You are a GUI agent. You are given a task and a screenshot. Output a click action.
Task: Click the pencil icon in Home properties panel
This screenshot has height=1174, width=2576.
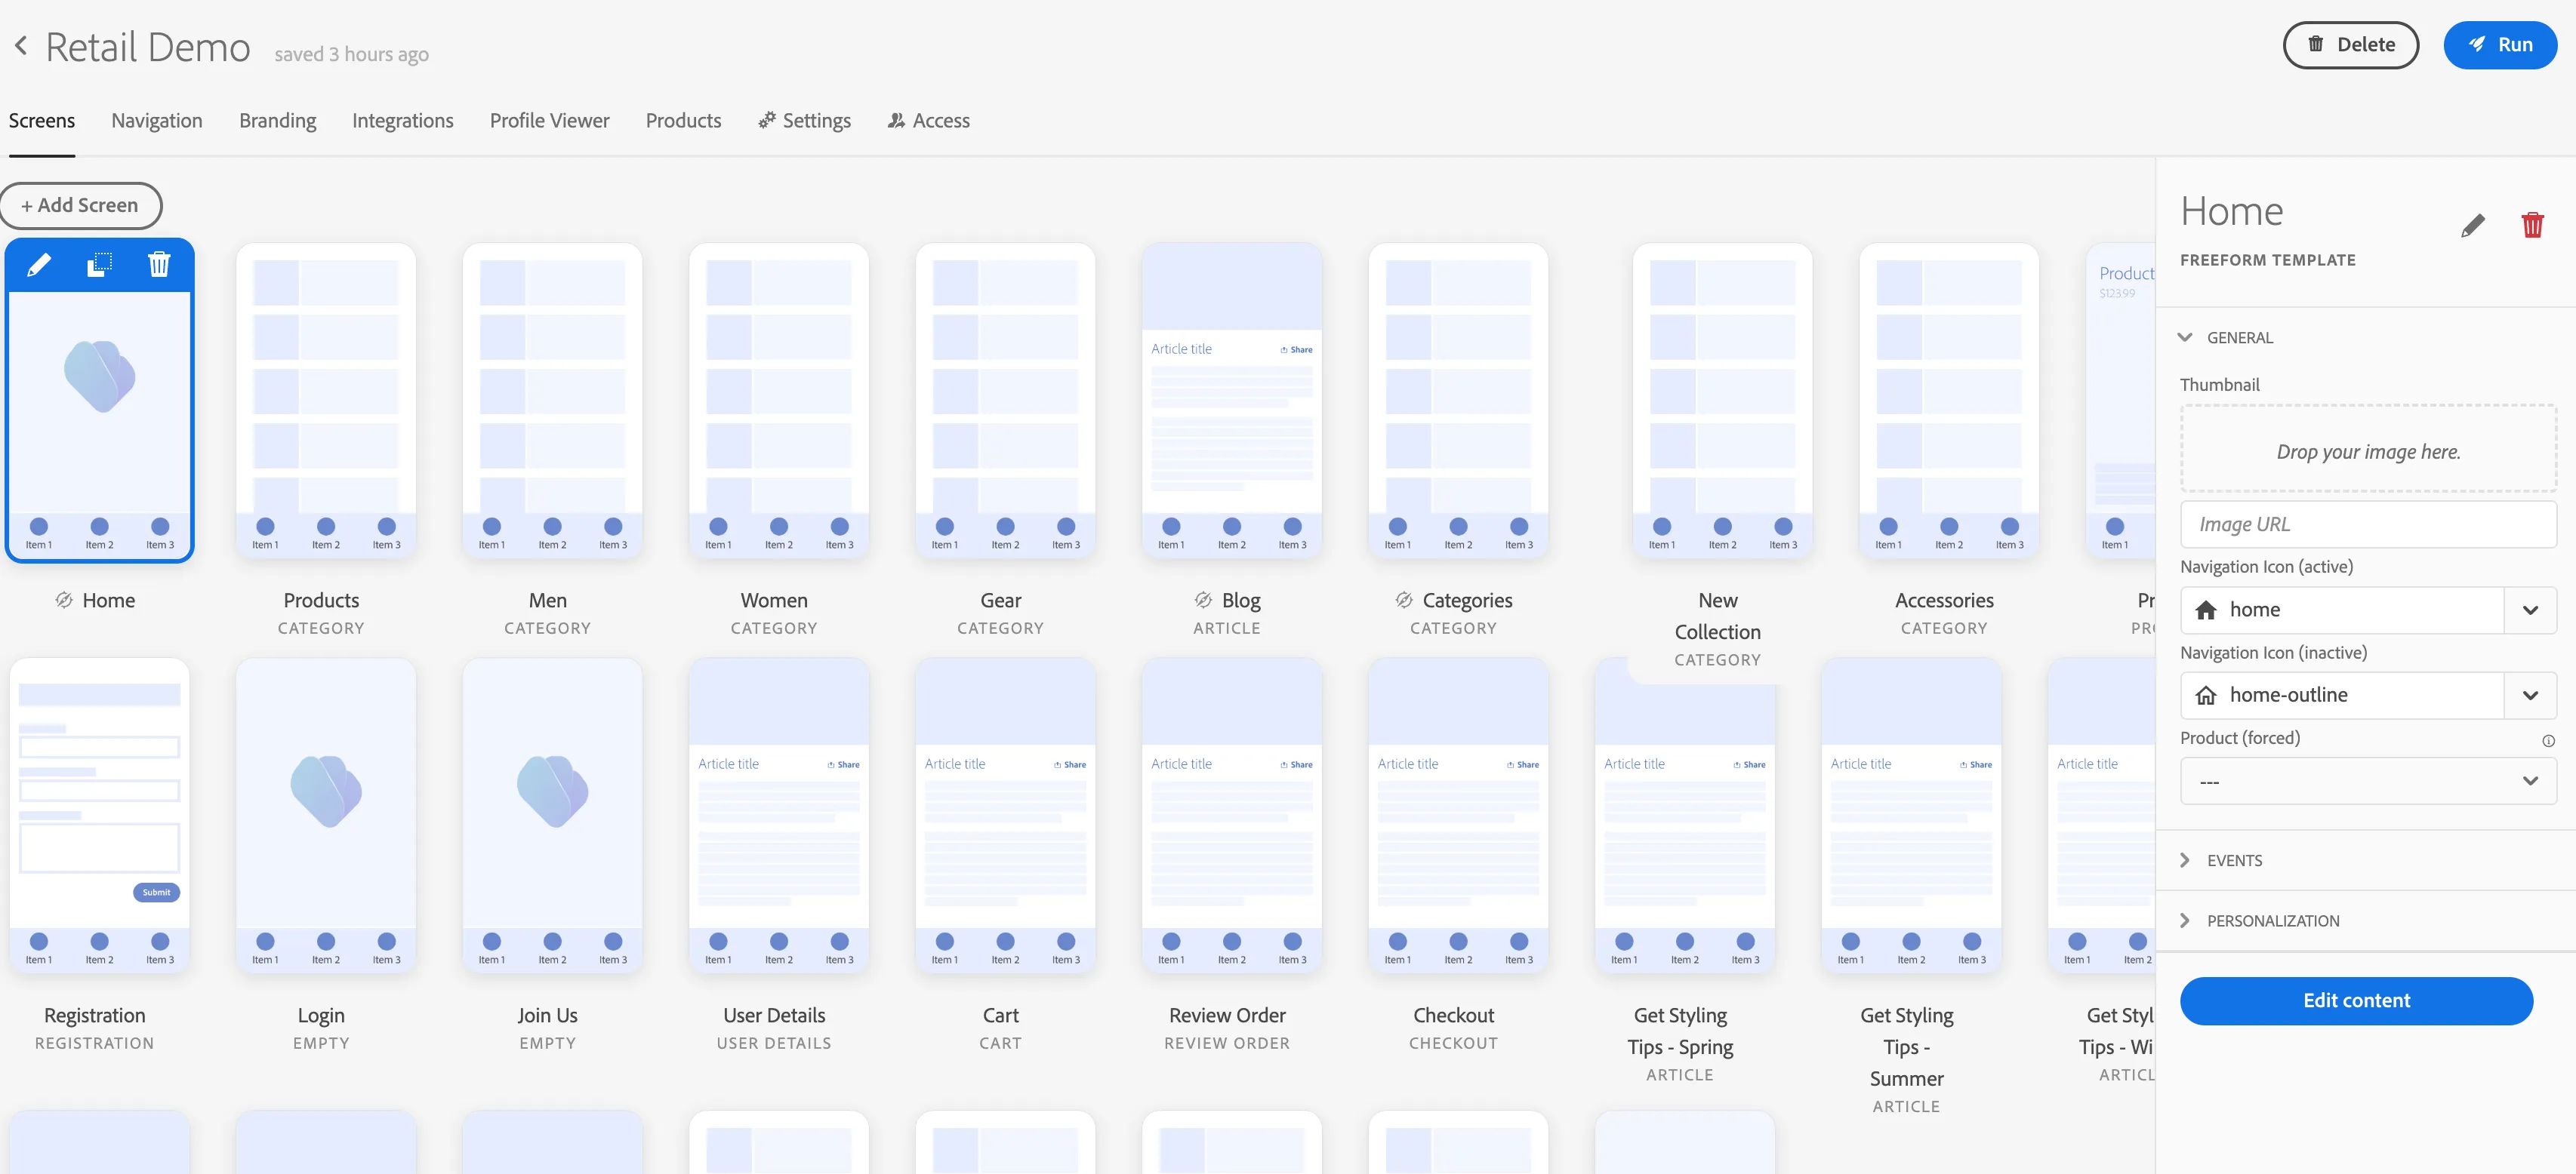[2472, 226]
